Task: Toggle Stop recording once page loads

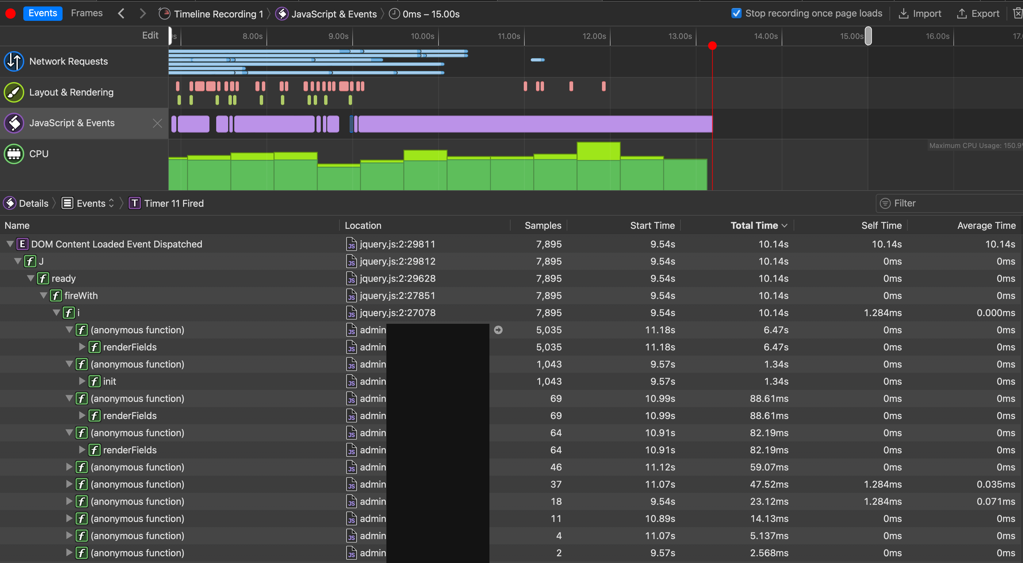Action: tap(736, 13)
